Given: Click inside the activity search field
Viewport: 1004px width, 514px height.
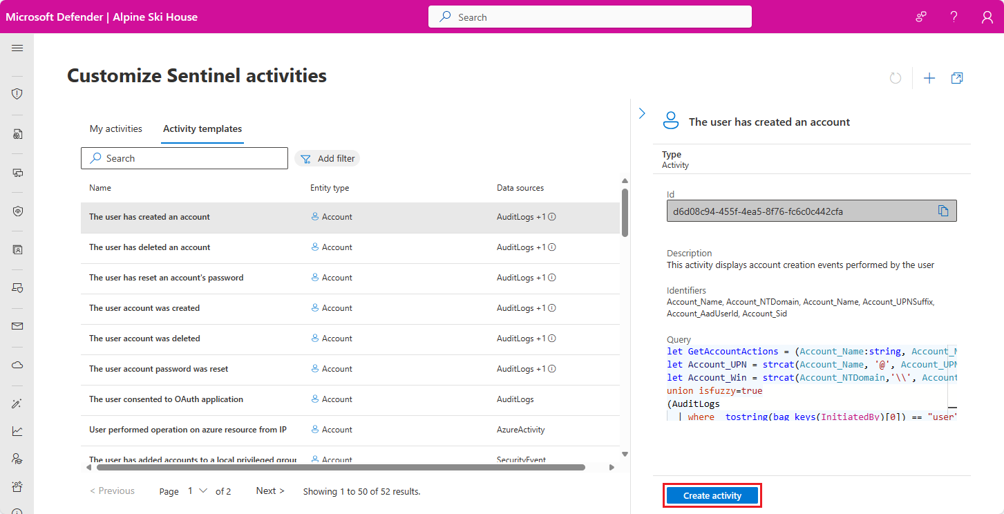Looking at the screenshot, I should 184,158.
